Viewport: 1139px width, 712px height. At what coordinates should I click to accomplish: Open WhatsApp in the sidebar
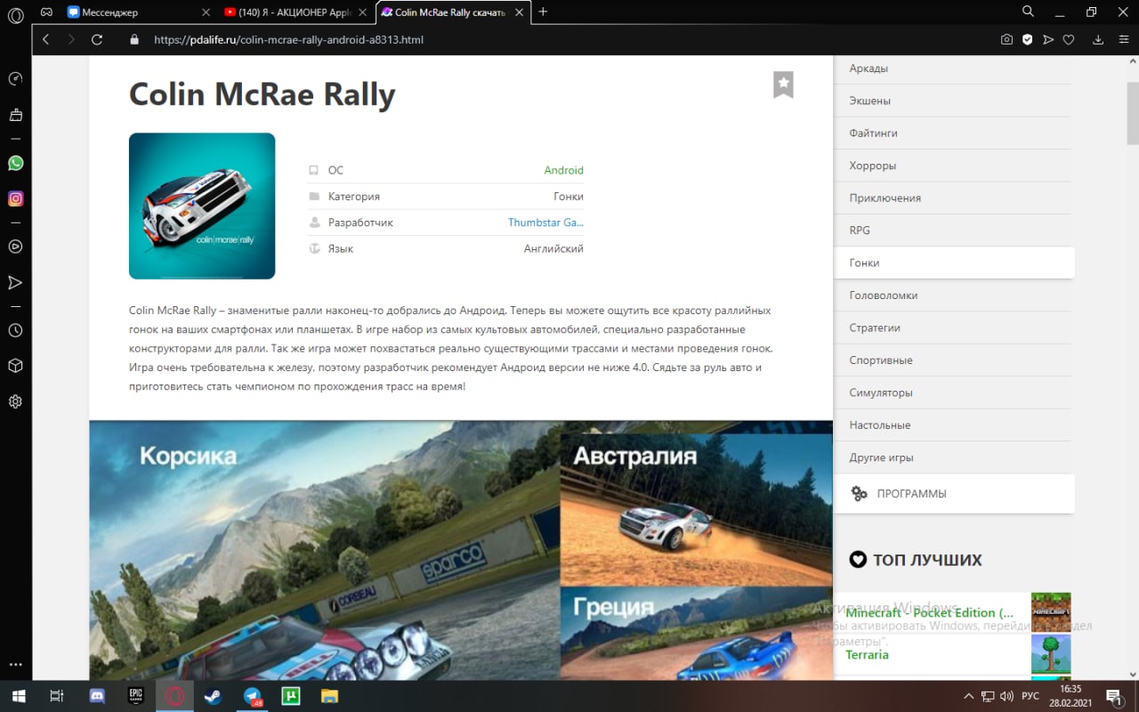tap(15, 163)
